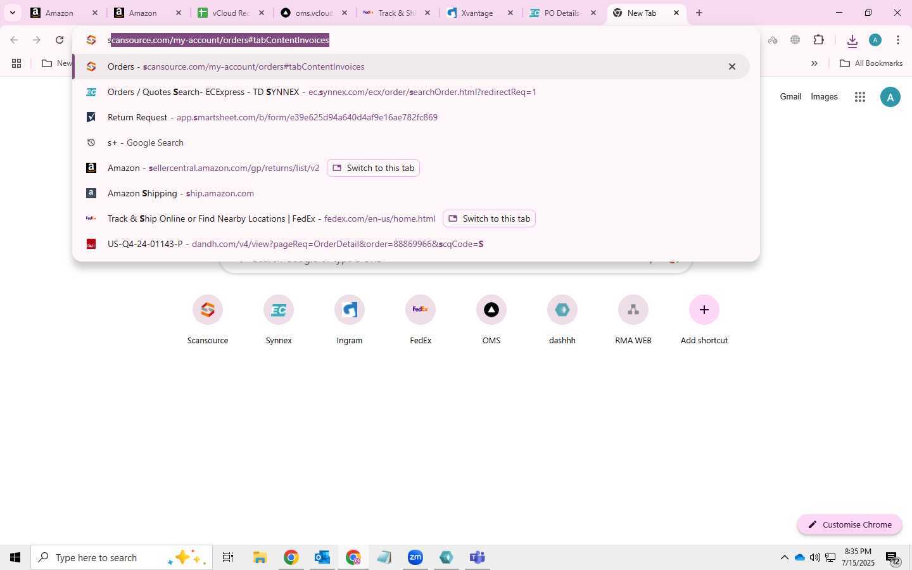This screenshot has width=912, height=570.
Task: Select the US-Q4-24-01143-P dandh suggestion
Action: [x=411, y=244]
